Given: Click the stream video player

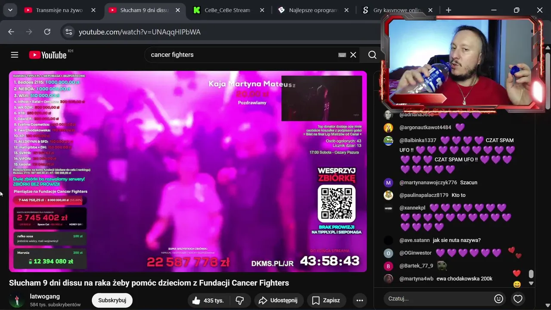Looking at the screenshot, I should 188,171.
